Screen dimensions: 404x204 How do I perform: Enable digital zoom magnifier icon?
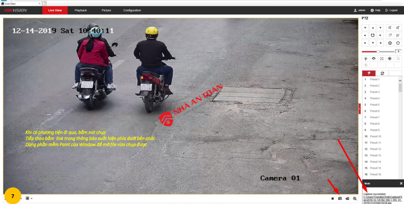pyautogui.click(x=355, y=199)
